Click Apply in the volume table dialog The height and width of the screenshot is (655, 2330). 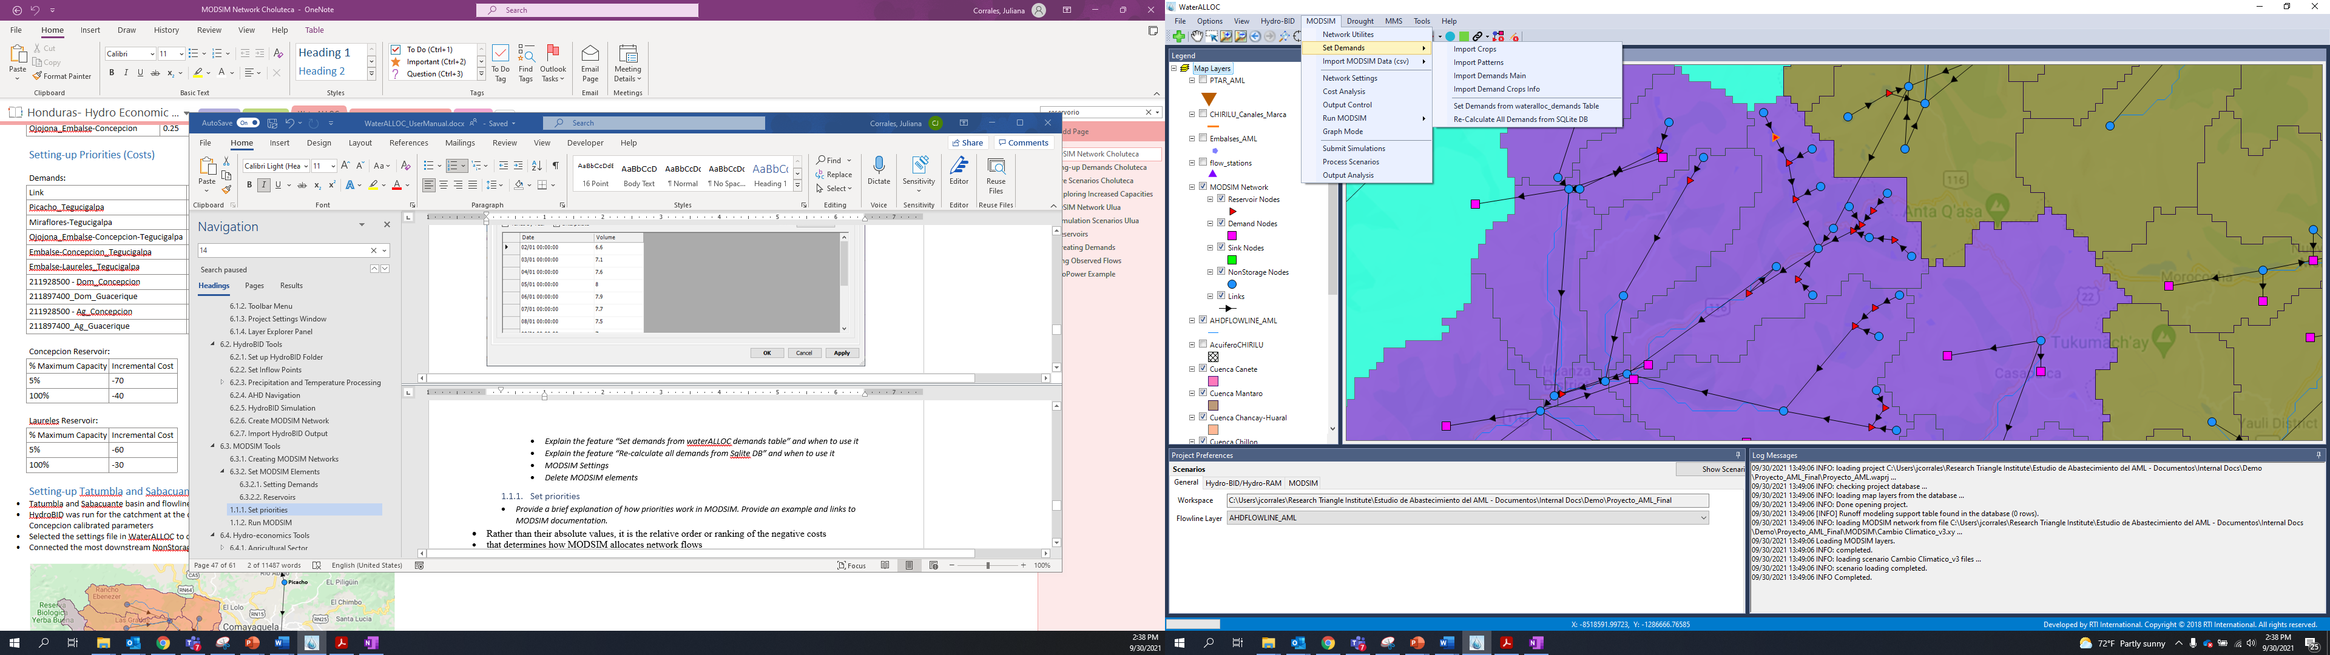pos(842,352)
